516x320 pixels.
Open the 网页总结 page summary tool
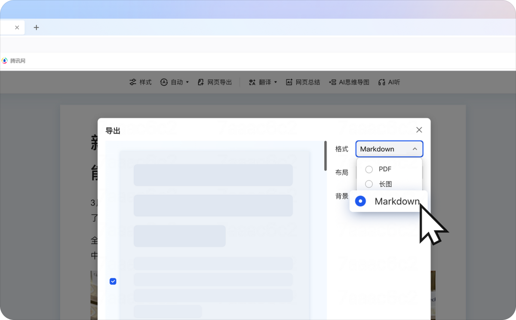click(x=289, y=82)
